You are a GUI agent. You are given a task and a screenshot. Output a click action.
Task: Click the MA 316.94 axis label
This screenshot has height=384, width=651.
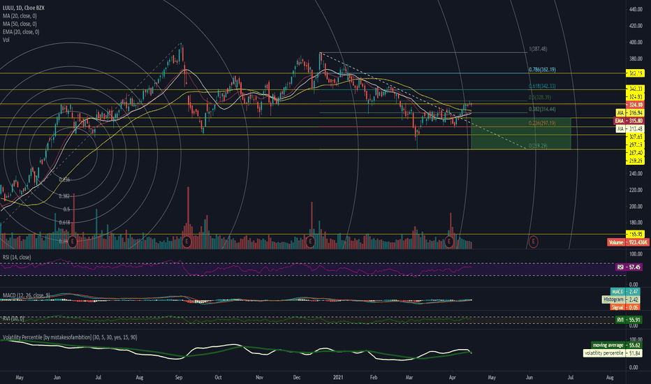click(x=630, y=112)
